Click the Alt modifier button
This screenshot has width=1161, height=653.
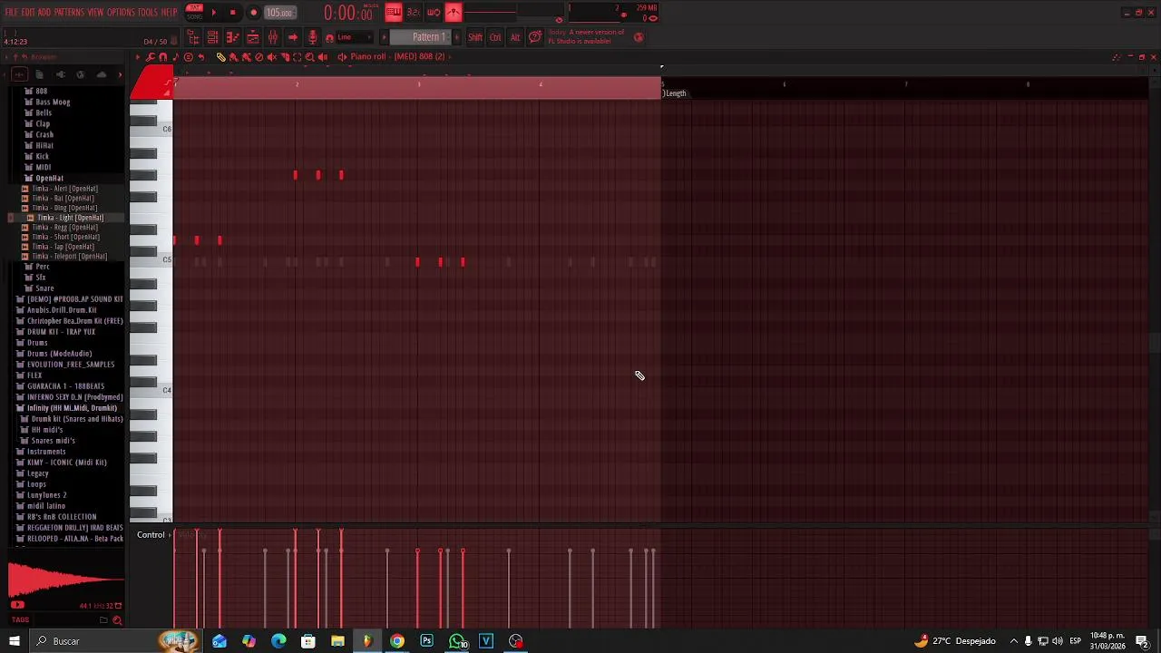coord(515,37)
